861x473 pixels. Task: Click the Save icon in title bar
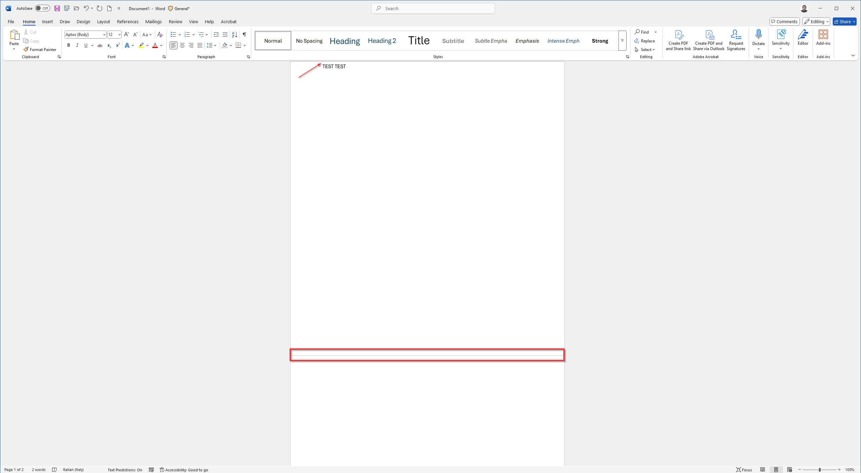[x=57, y=8]
